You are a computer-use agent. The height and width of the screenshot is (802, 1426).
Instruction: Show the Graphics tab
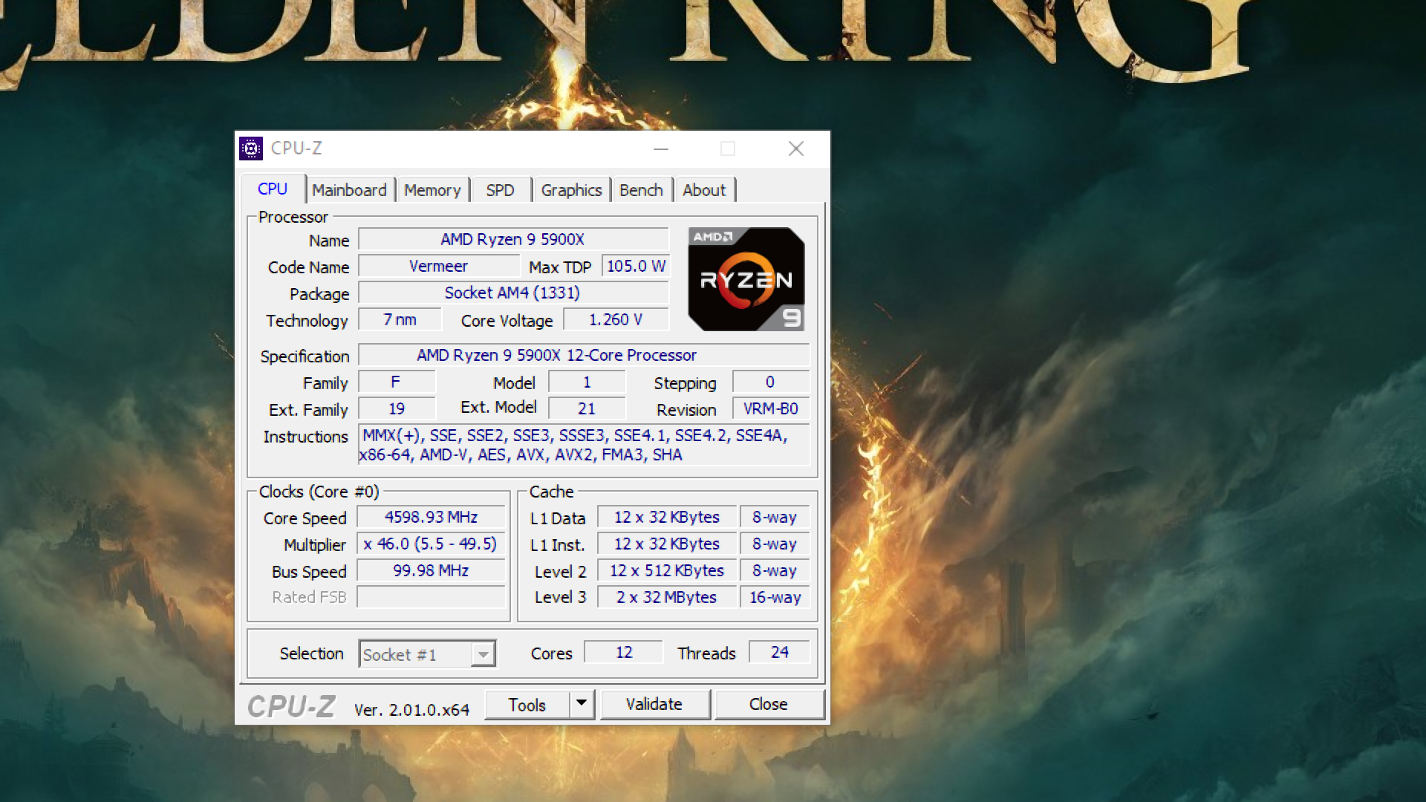click(x=571, y=190)
